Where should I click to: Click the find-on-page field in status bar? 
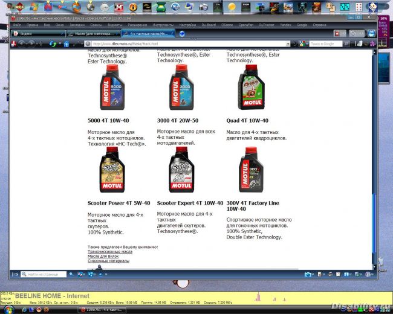[x=44, y=274]
